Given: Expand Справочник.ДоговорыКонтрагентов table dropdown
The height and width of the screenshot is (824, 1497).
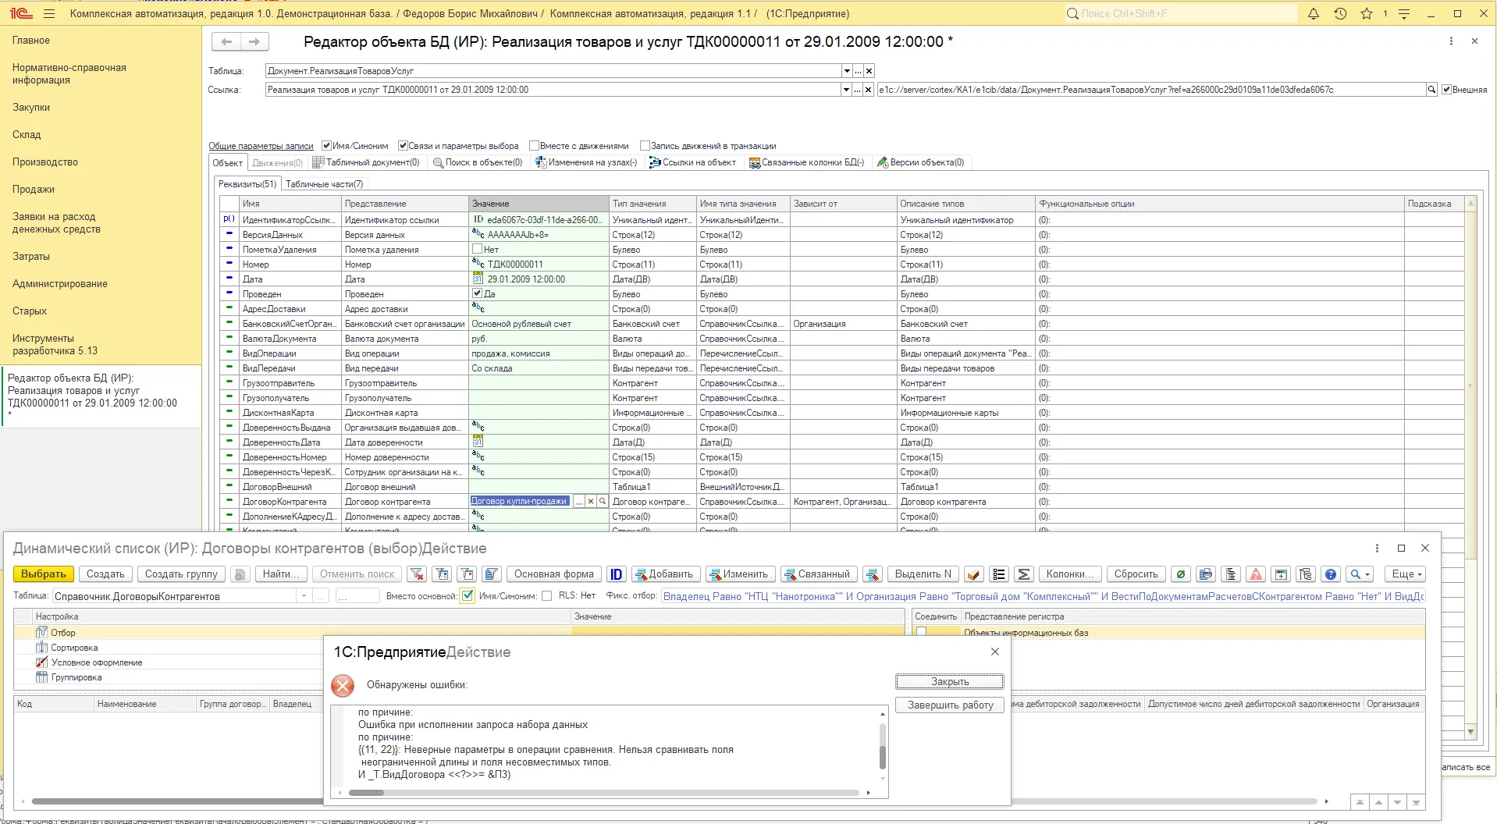Looking at the screenshot, I should [x=304, y=596].
